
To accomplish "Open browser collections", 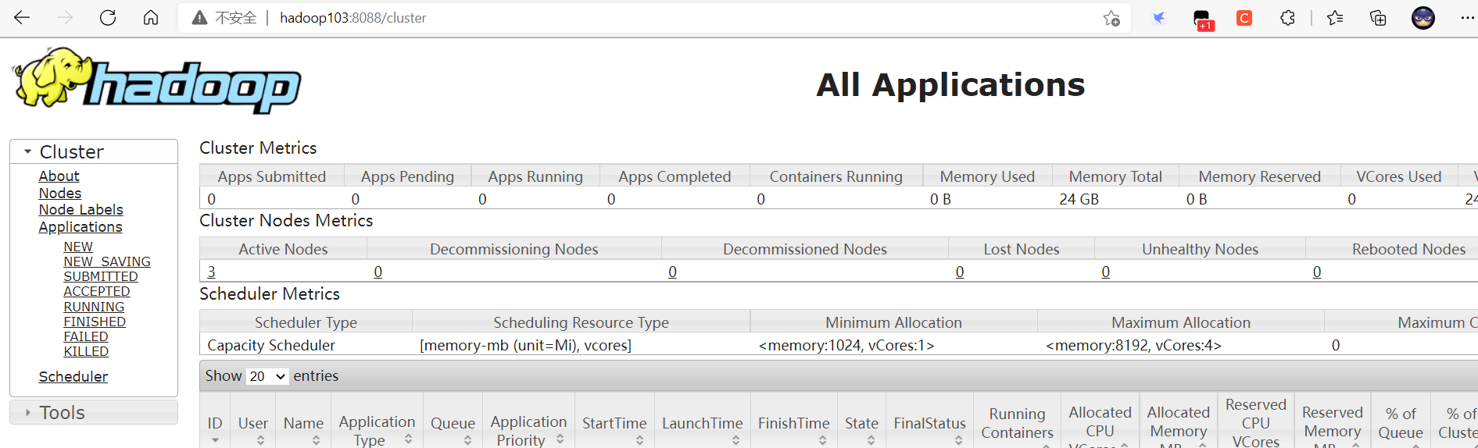I will click(1378, 18).
